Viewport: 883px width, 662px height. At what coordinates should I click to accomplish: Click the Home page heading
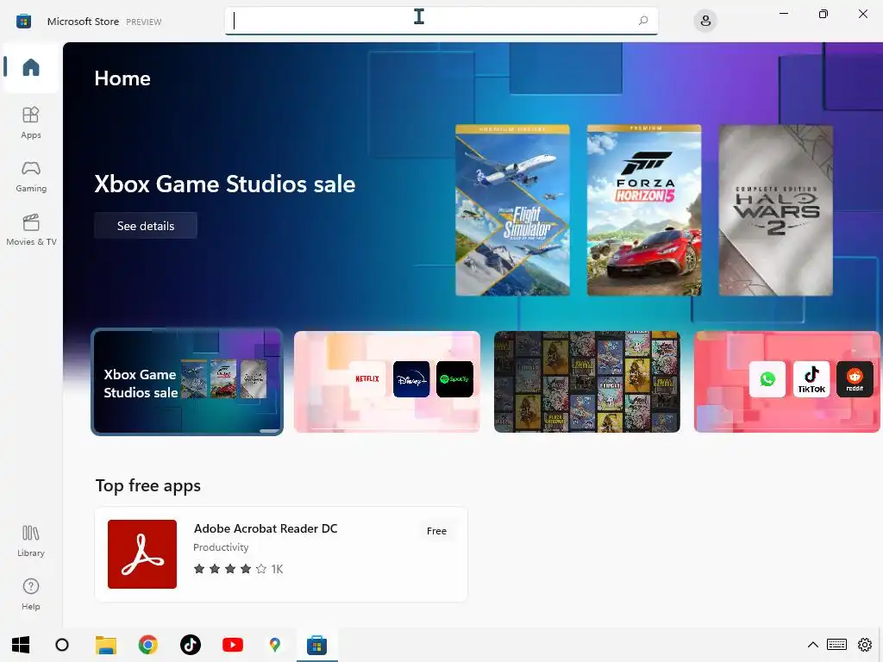pos(122,78)
